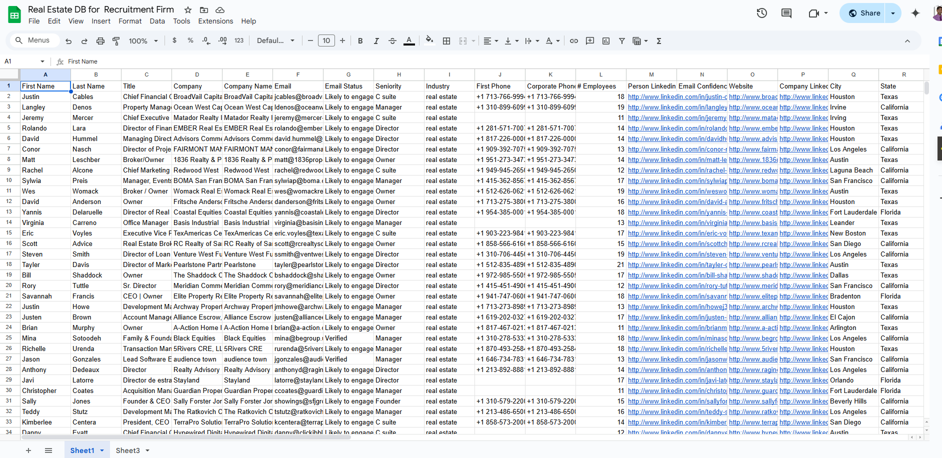Open Sheets home icon
Viewport: 942px width, 458px height.
coord(14,14)
